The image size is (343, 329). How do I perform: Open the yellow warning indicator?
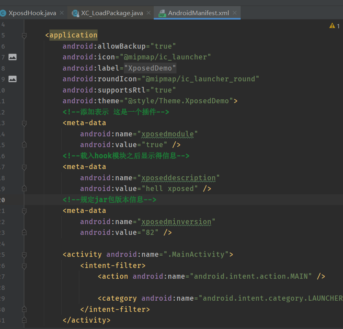pyautogui.click(x=332, y=26)
